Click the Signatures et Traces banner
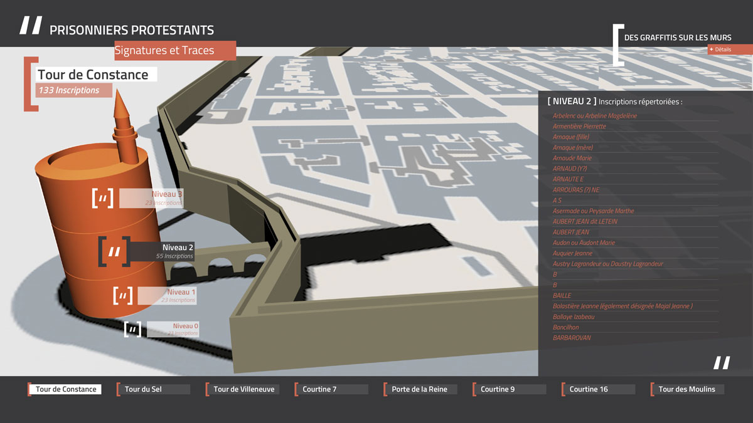 tap(175, 51)
